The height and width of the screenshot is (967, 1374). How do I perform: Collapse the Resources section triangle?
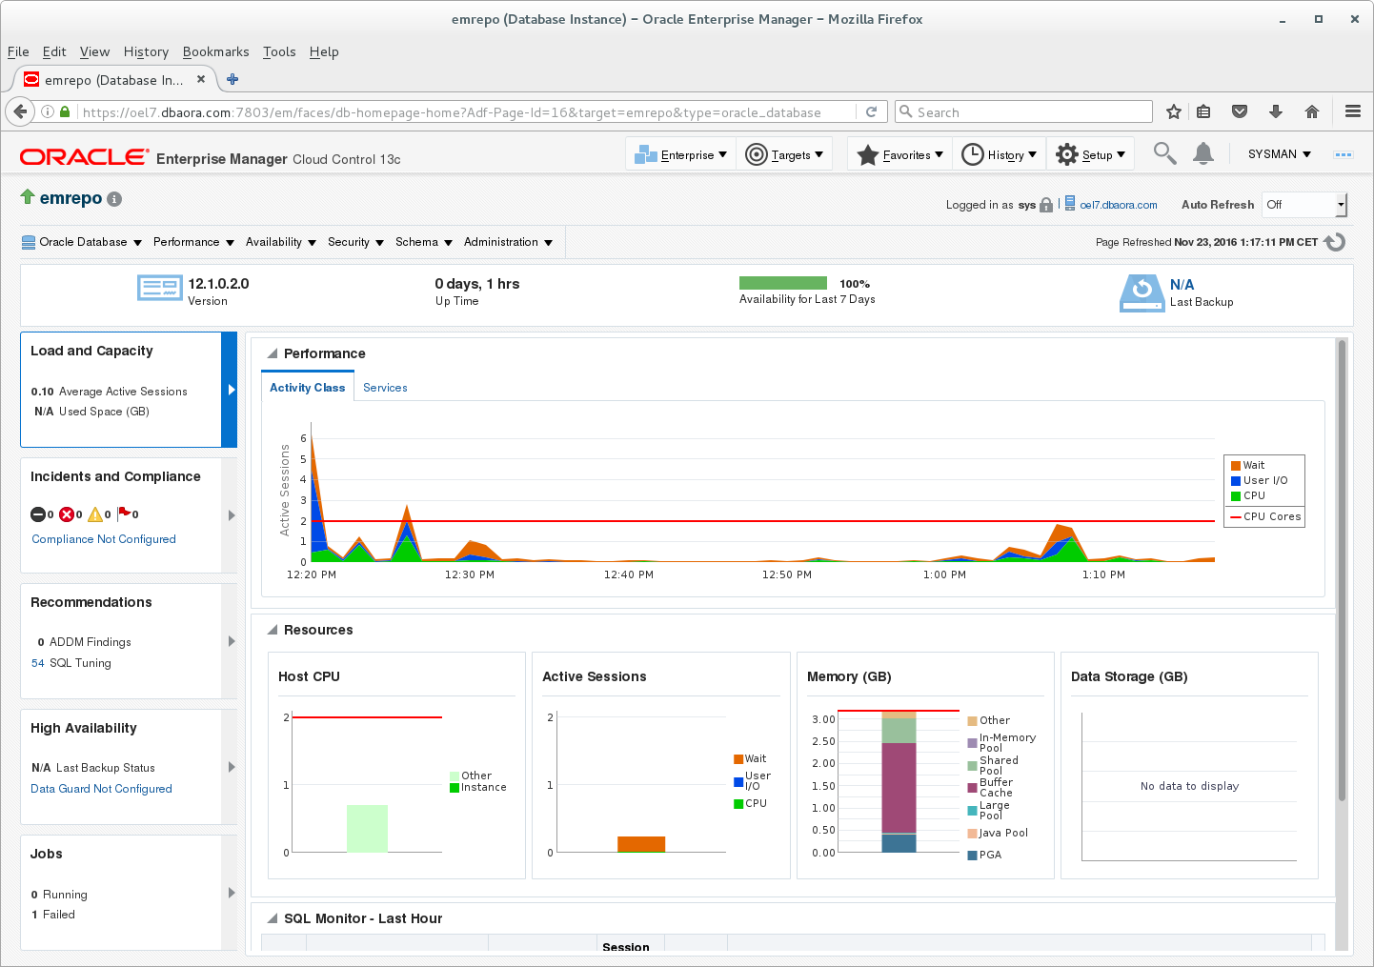pyautogui.click(x=273, y=630)
